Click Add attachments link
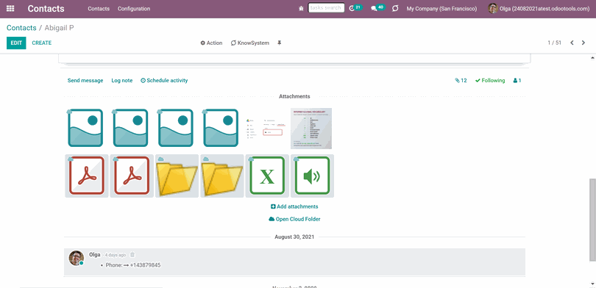596x288 pixels. [x=294, y=206]
